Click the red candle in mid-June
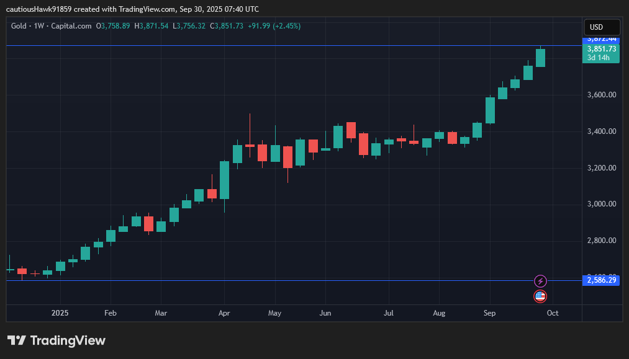The height and width of the screenshot is (359, 629). click(351, 130)
